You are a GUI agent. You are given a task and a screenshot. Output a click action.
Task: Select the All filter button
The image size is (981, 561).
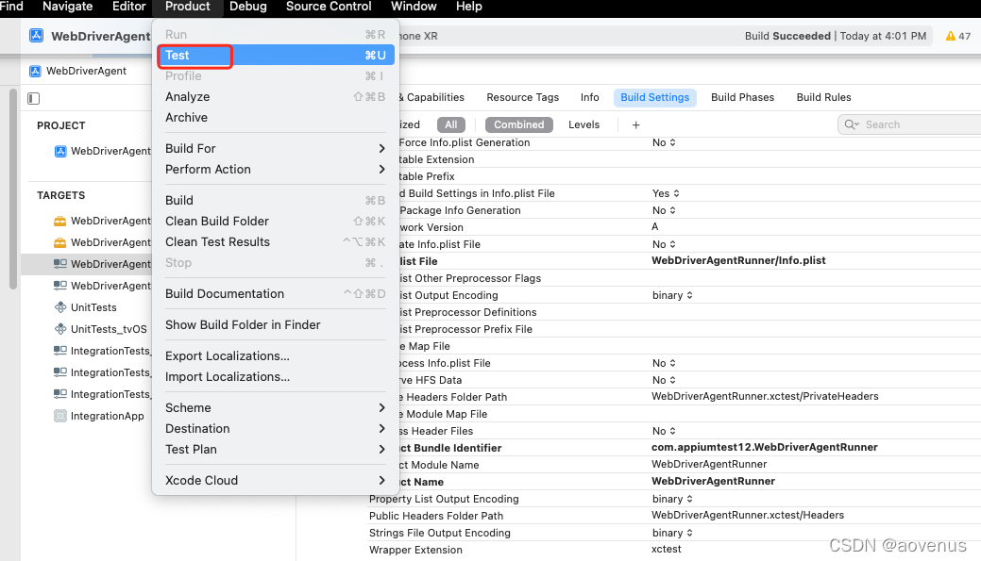click(x=451, y=125)
